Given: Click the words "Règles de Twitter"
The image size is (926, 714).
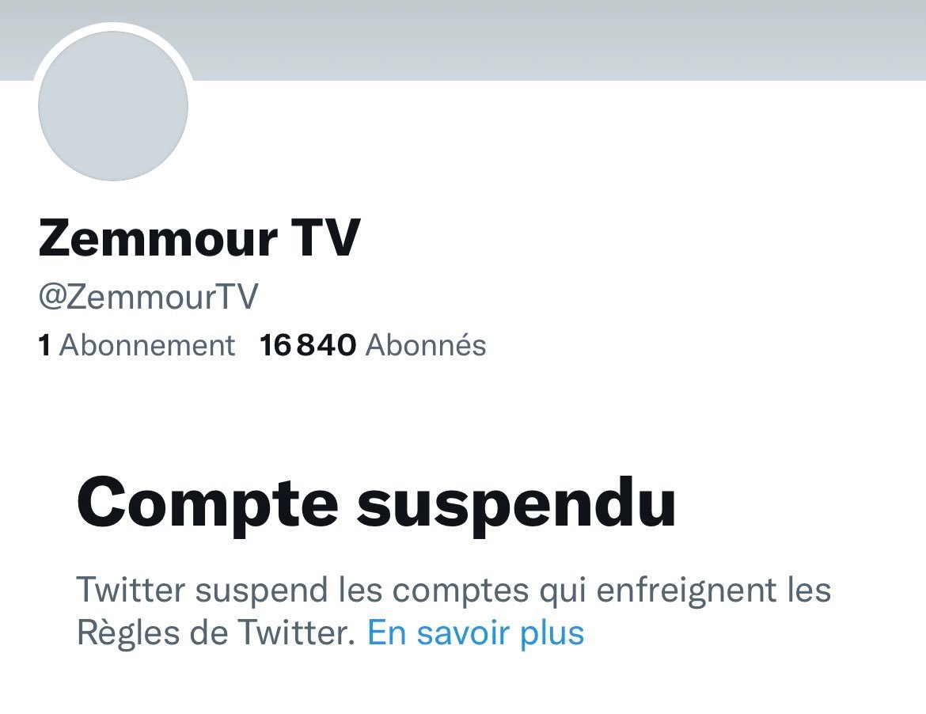Looking at the screenshot, I should pyautogui.click(x=215, y=632).
